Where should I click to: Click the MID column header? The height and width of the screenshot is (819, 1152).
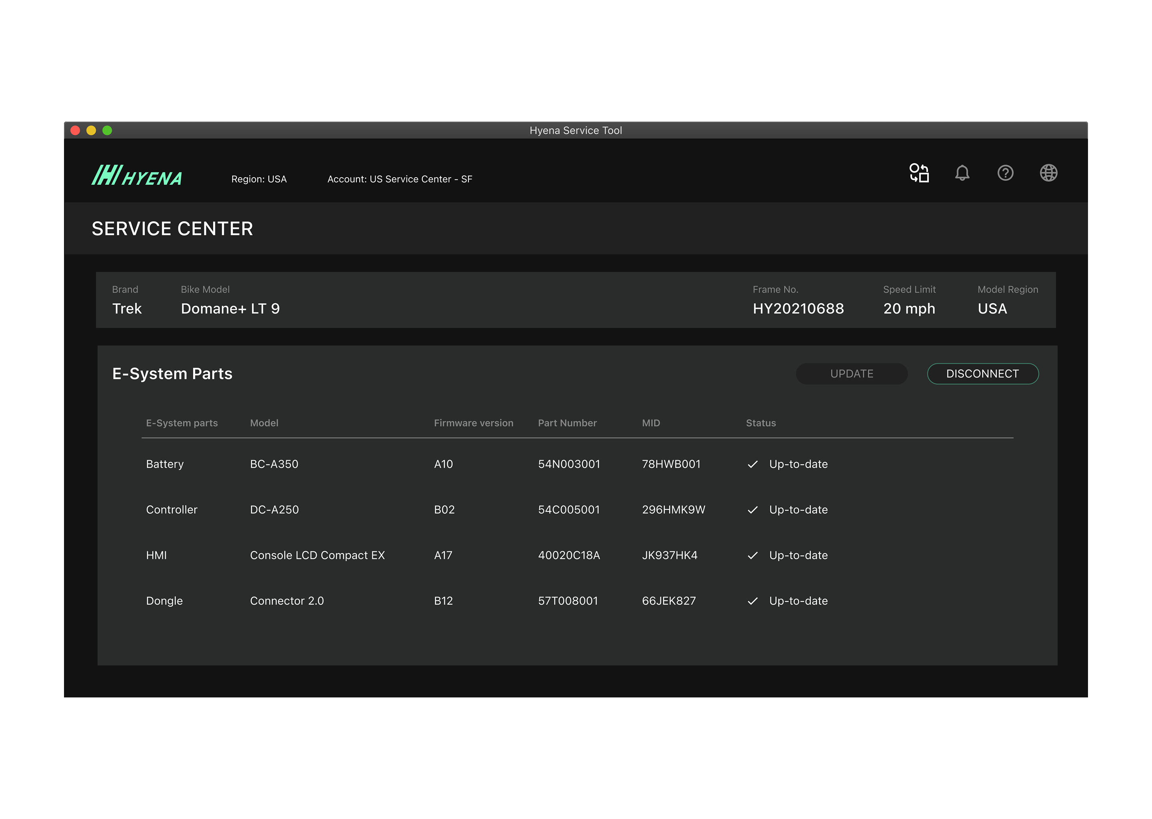pyautogui.click(x=651, y=423)
